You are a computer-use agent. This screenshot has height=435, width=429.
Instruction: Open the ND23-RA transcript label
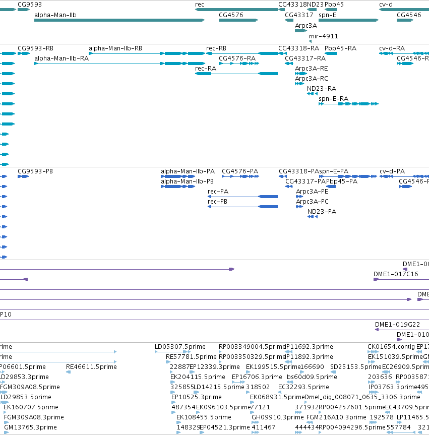322,89
